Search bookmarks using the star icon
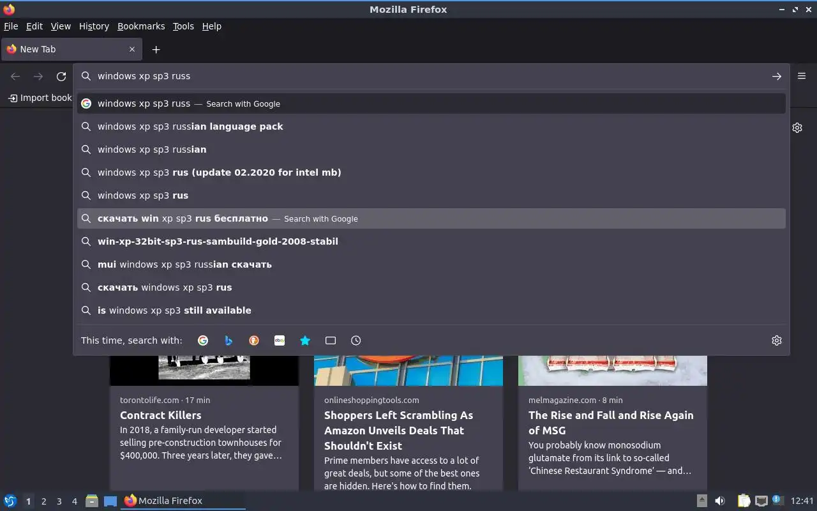 click(305, 340)
